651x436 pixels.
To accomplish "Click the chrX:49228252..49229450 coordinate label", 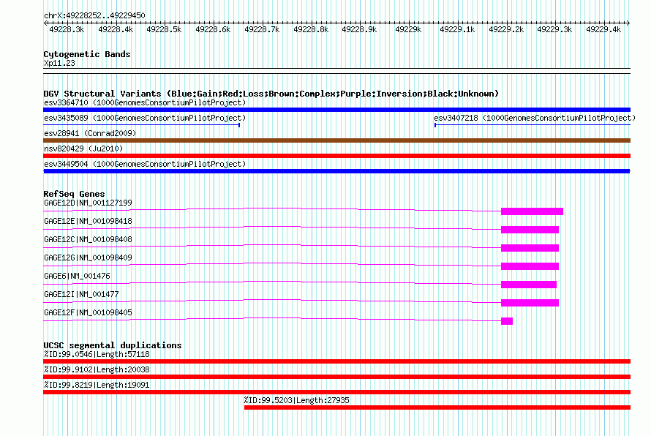I will [94, 16].
